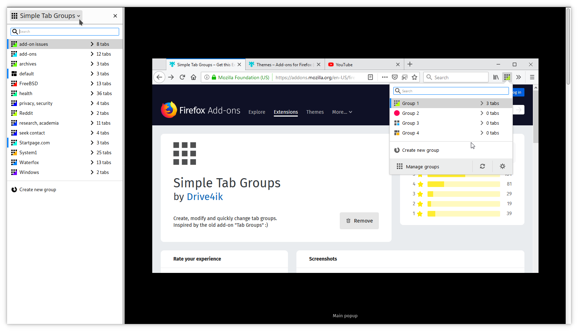Image resolution: width=578 pixels, height=331 pixels.
Task: Expand the Windows group chevron
Action: tap(92, 172)
